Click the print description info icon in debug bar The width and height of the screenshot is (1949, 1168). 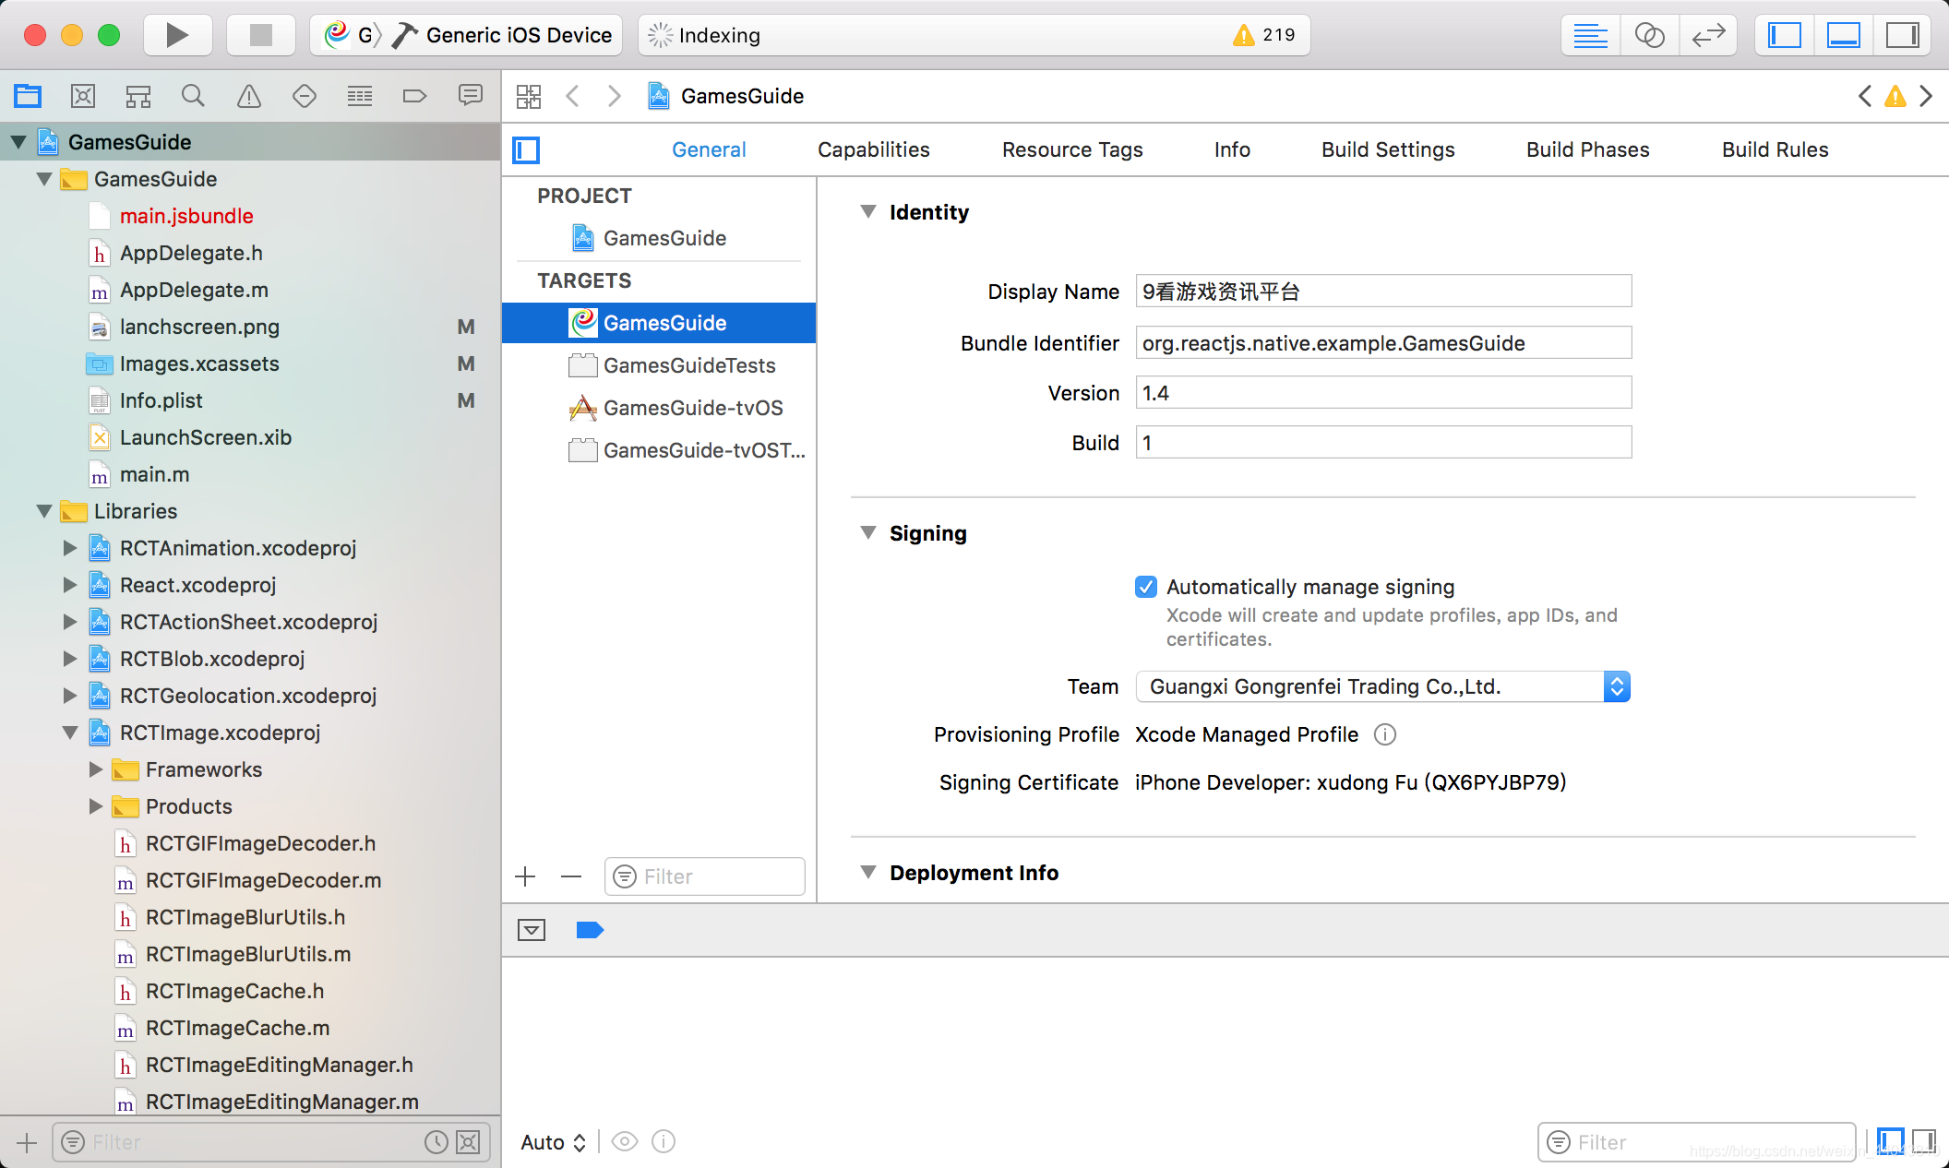point(664,1142)
